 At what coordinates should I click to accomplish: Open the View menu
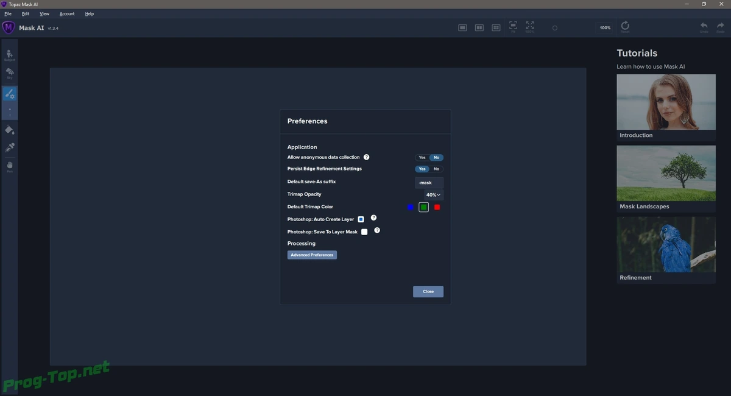pyautogui.click(x=44, y=13)
